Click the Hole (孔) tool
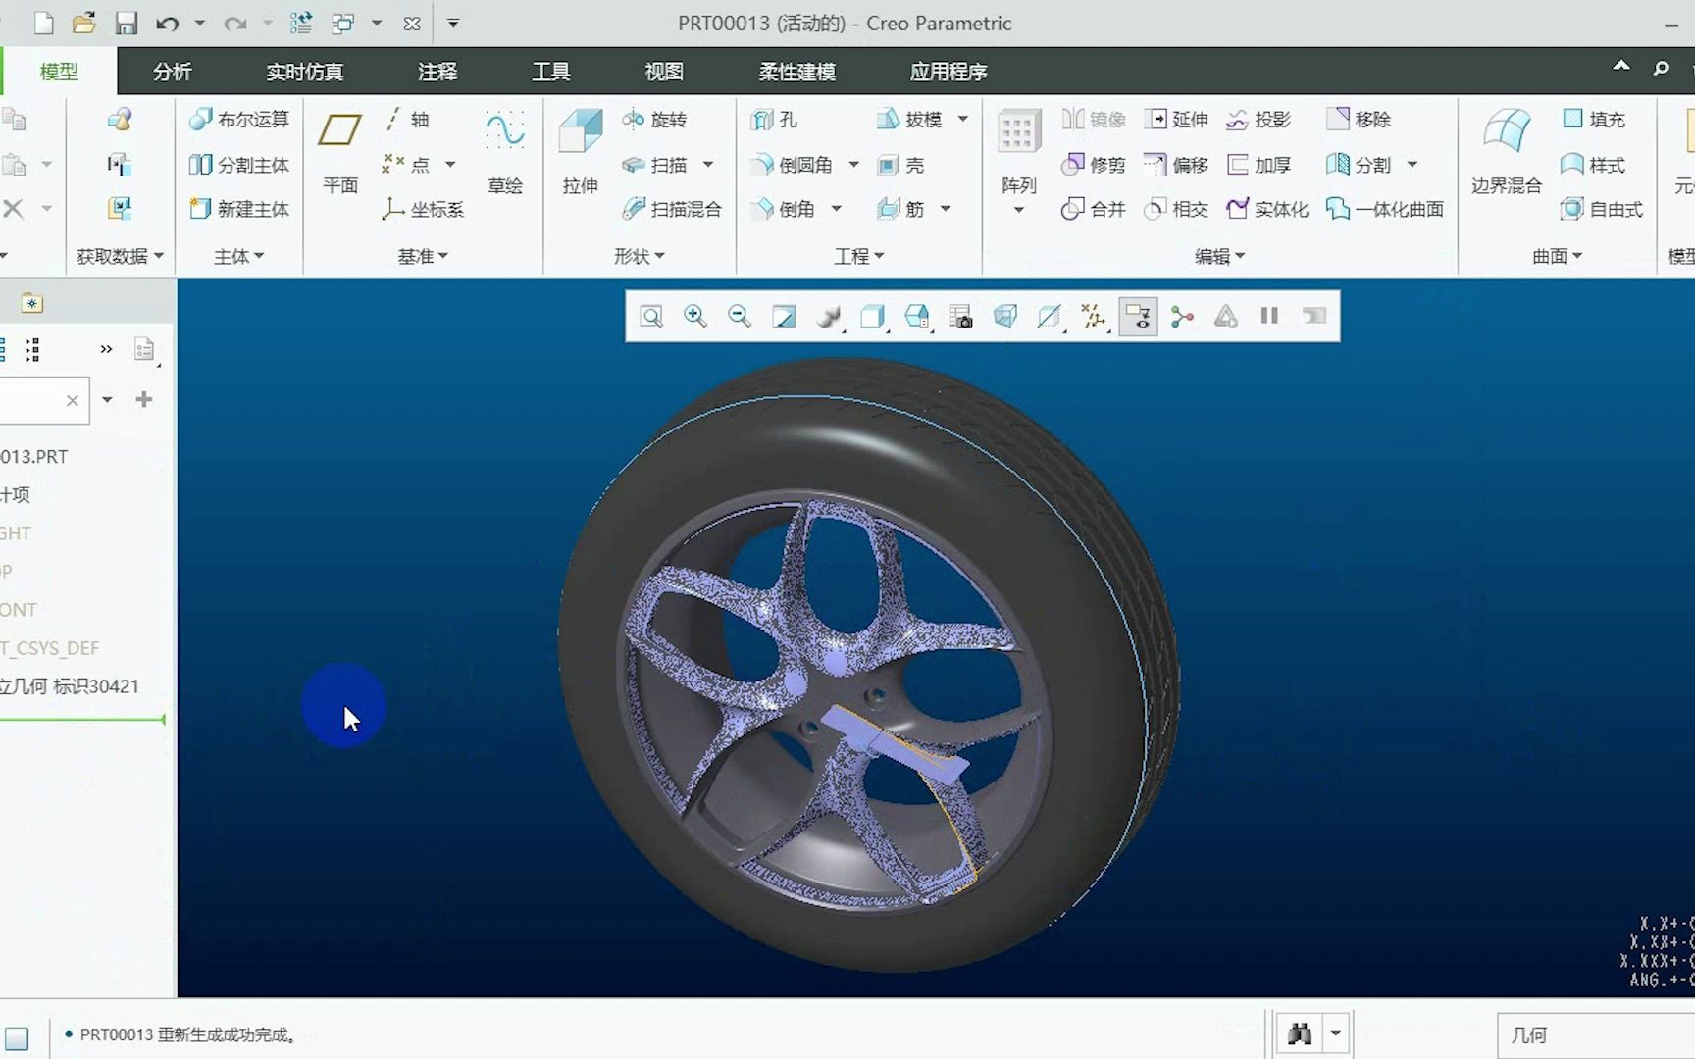 775,120
